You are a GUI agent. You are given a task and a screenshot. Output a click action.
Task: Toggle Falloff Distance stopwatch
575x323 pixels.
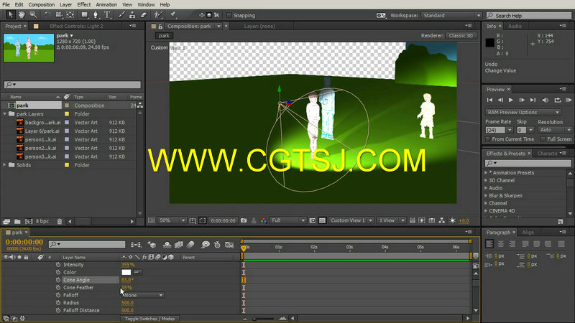coord(58,311)
